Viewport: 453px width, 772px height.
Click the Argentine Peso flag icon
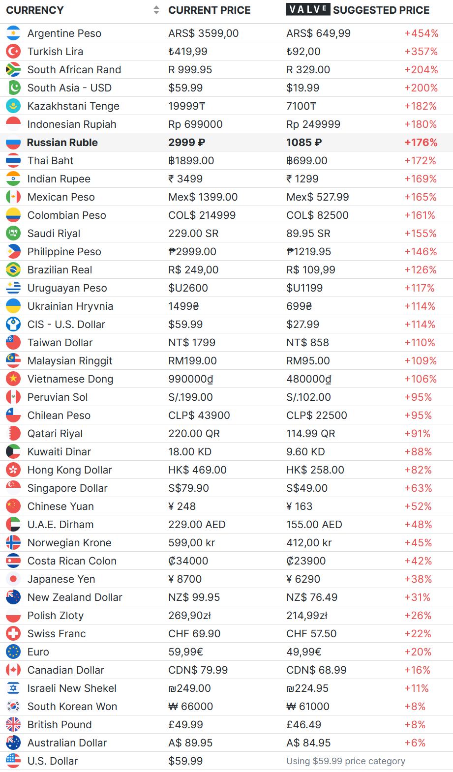[x=13, y=33]
